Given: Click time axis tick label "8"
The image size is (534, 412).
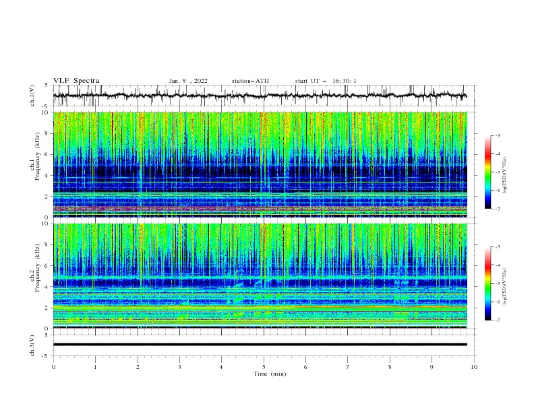Looking at the screenshot, I should point(390,367).
